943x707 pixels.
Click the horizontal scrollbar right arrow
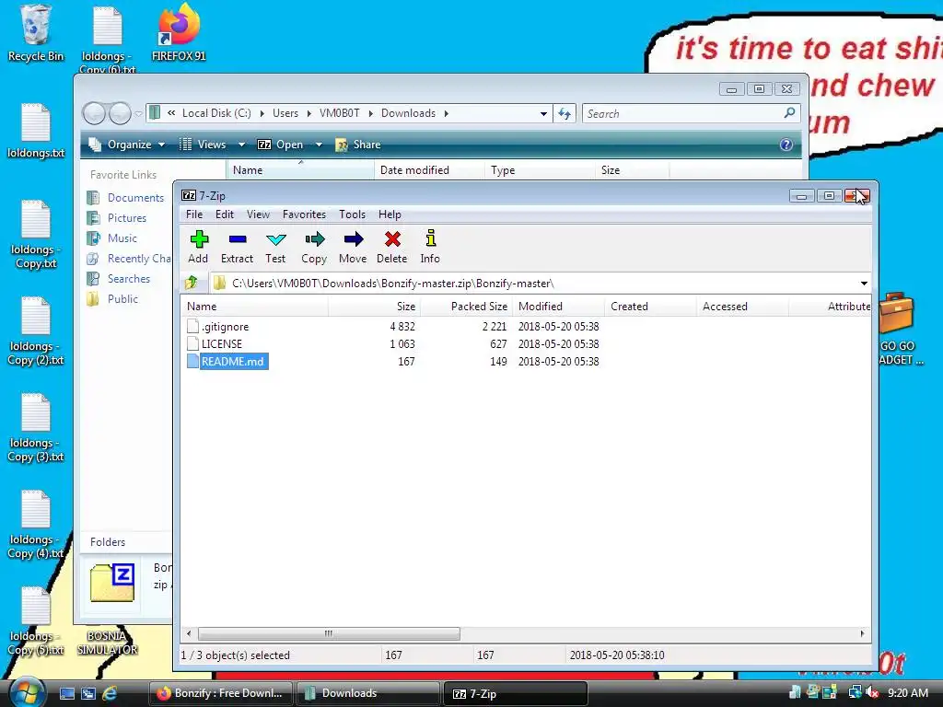(862, 633)
